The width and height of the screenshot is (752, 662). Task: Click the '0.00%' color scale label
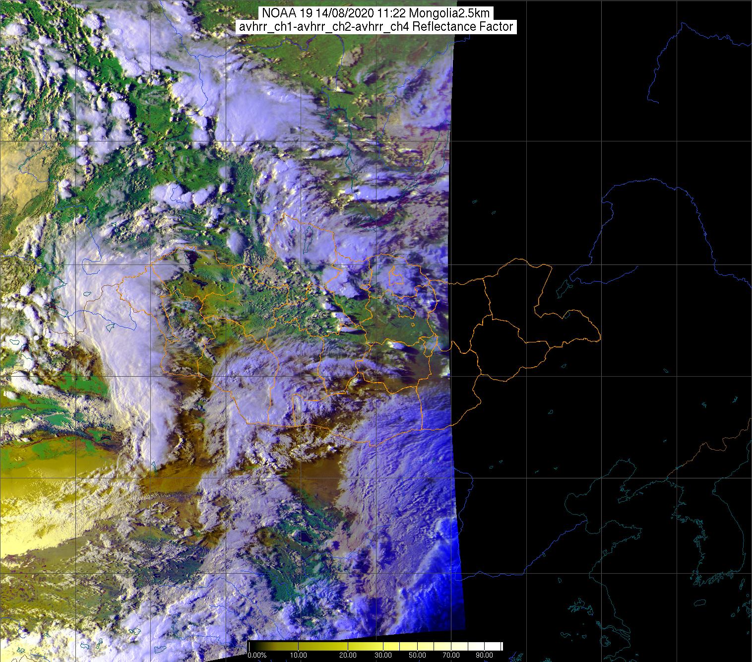click(257, 655)
